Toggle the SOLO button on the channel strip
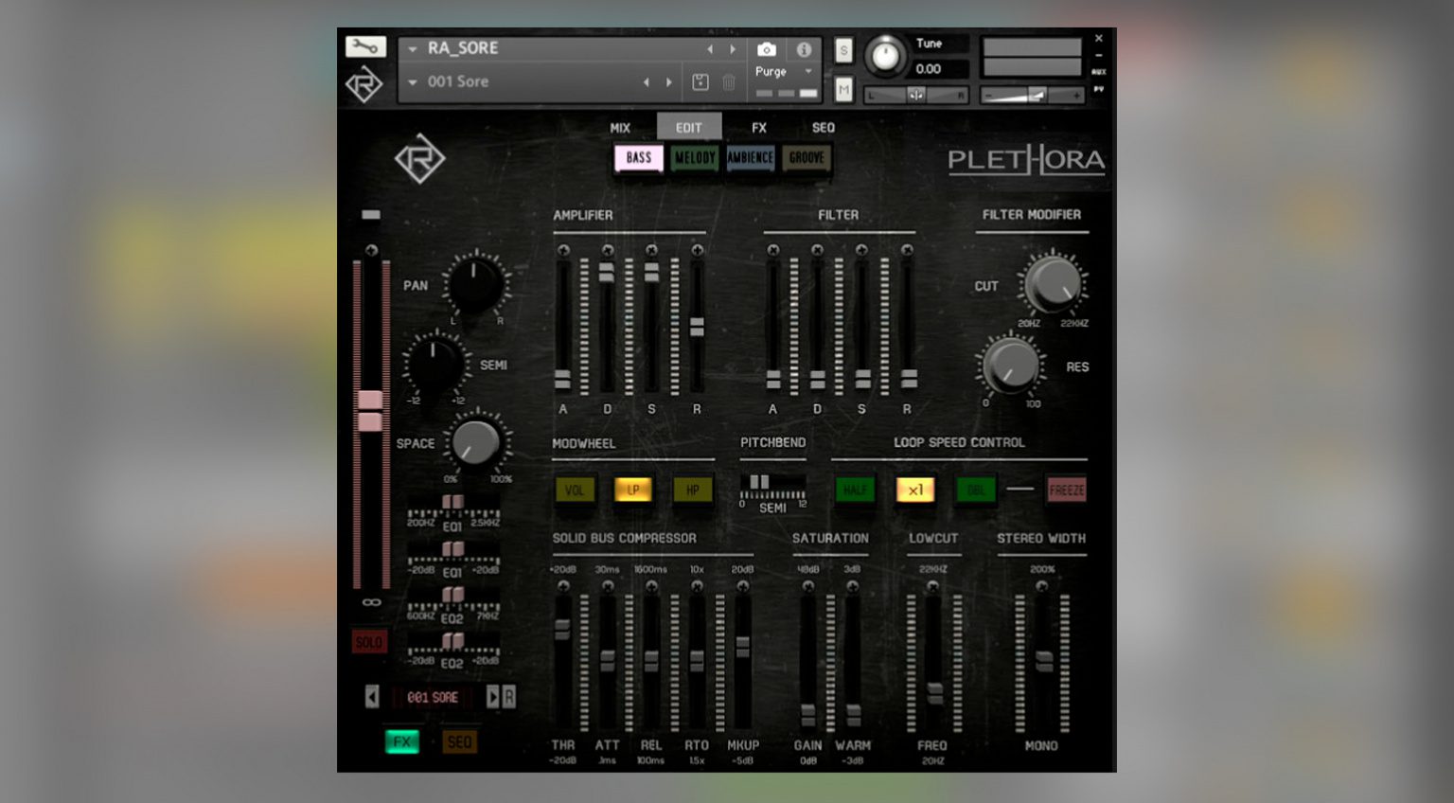This screenshot has width=1454, height=803. click(x=369, y=641)
